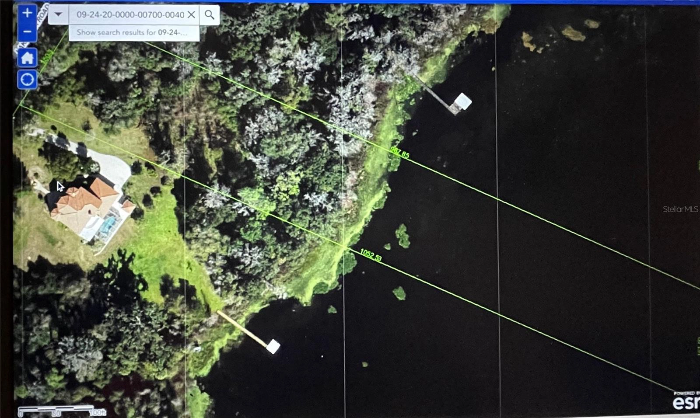Open the Esri logo link
This screenshot has width=700, height=418.
point(686,401)
